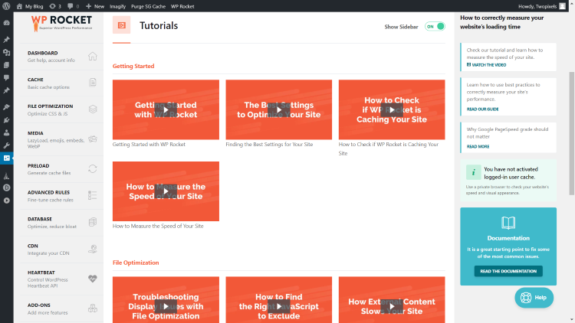The width and height of the screenshot is (575, 323).
Task: Click the Add-ons blocks icon
Action: 93,308
